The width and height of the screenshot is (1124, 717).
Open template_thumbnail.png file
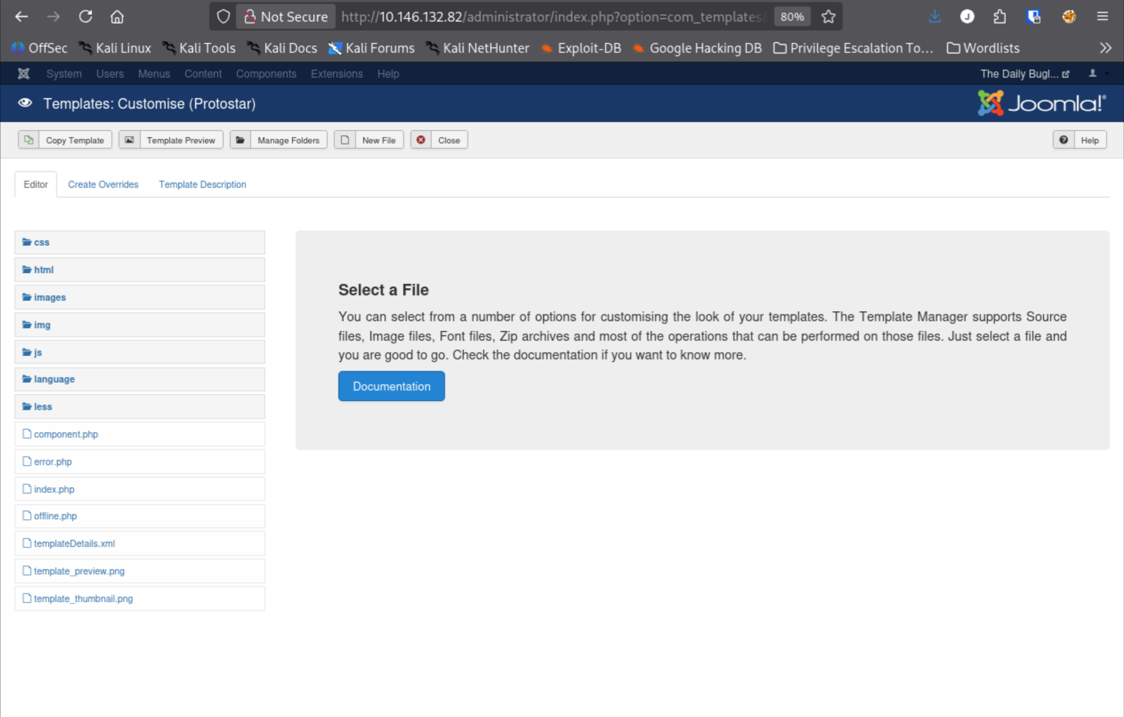[x=139, y=598]
